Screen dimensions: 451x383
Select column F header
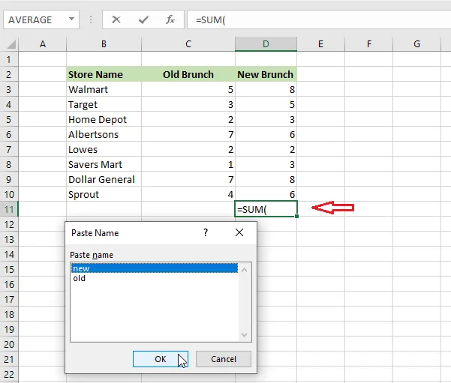(x=368, y=44)
